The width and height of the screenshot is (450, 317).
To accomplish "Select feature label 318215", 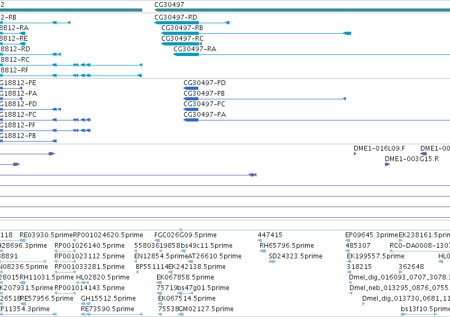I will 359,267.
